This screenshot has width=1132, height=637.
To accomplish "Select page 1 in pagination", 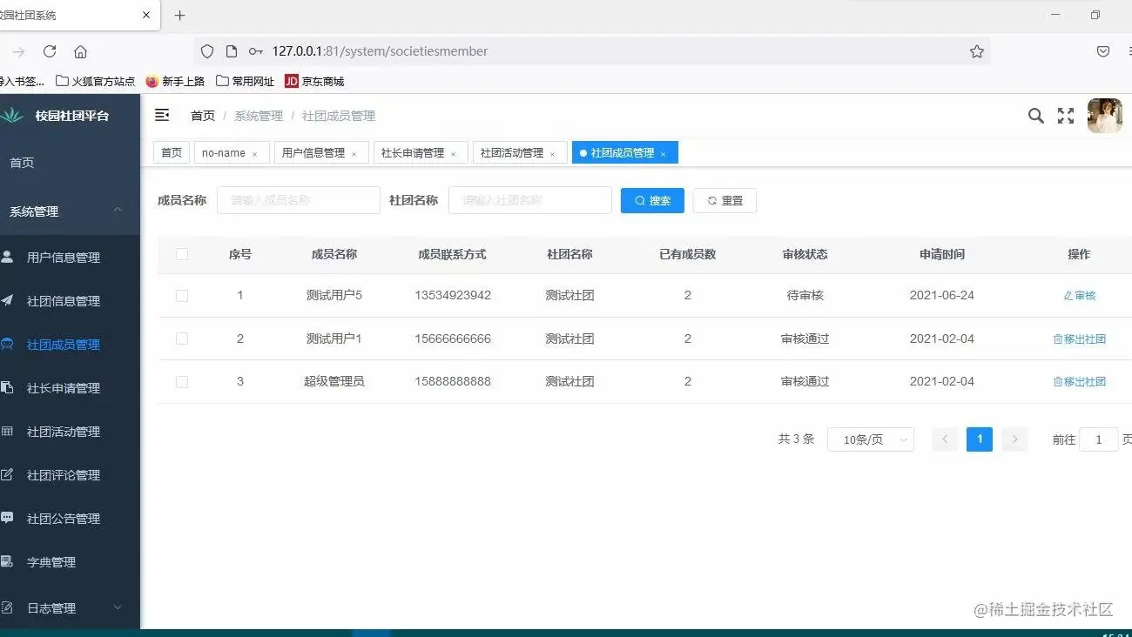I will (x=980, y=439).
